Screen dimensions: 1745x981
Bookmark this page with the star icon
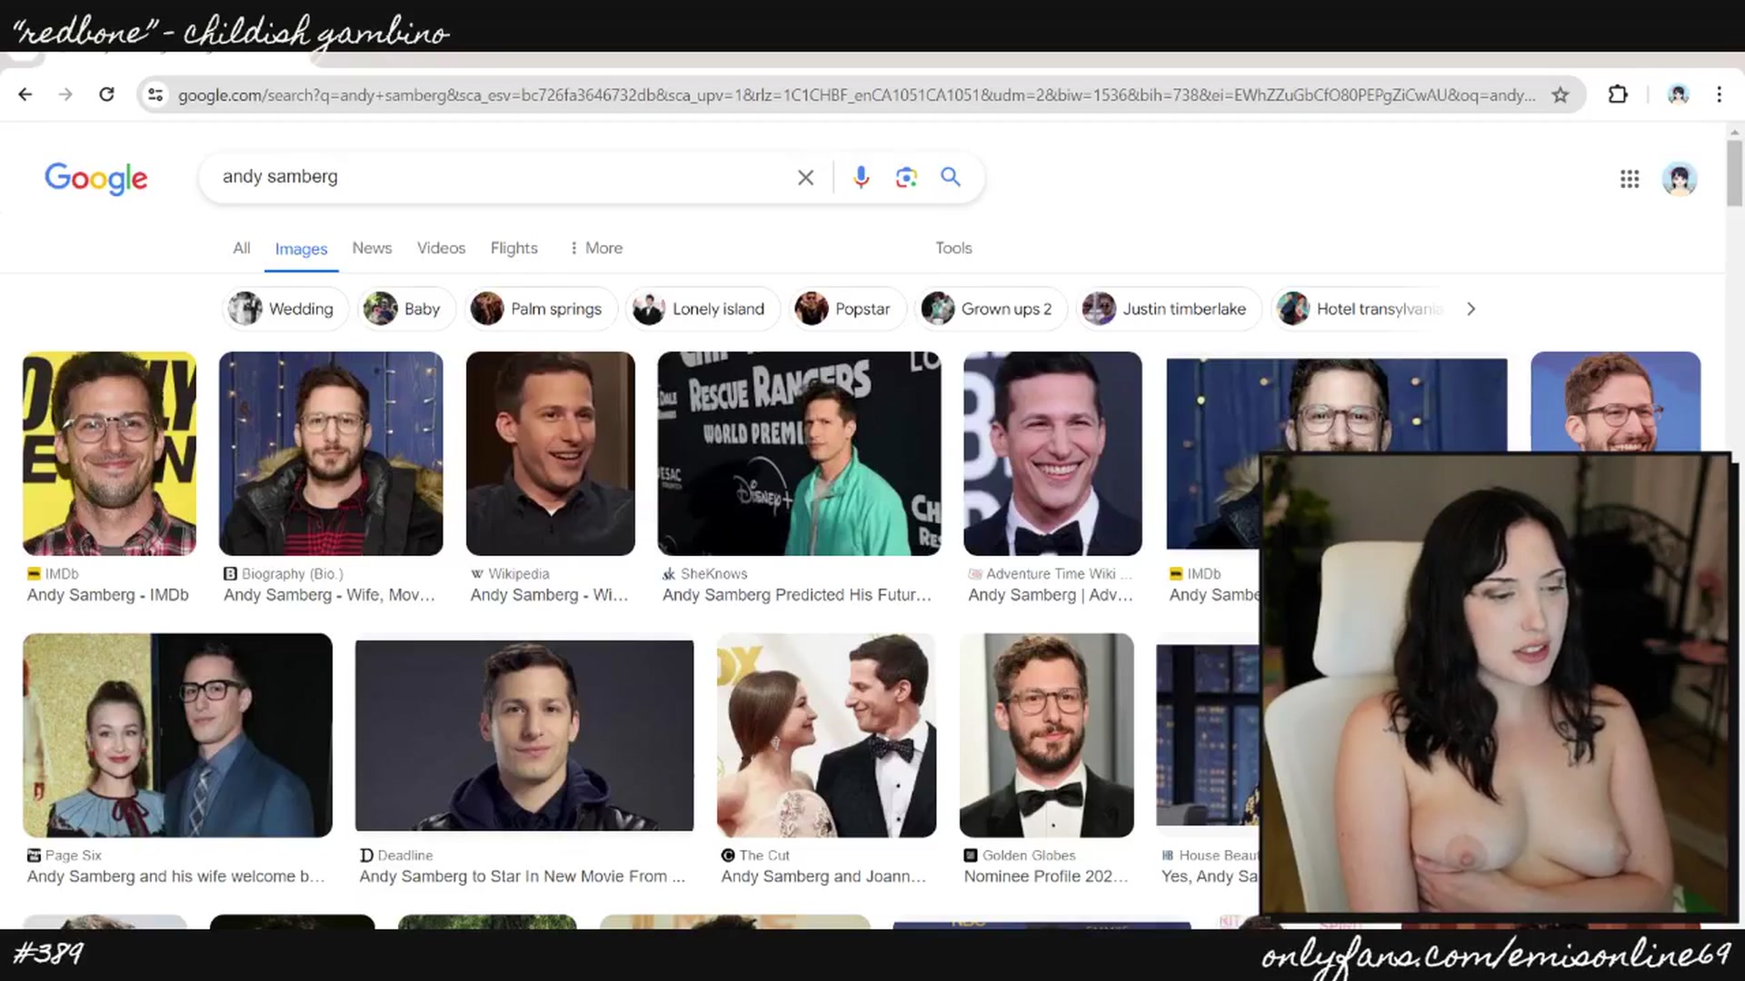(x=1561, y=94)
